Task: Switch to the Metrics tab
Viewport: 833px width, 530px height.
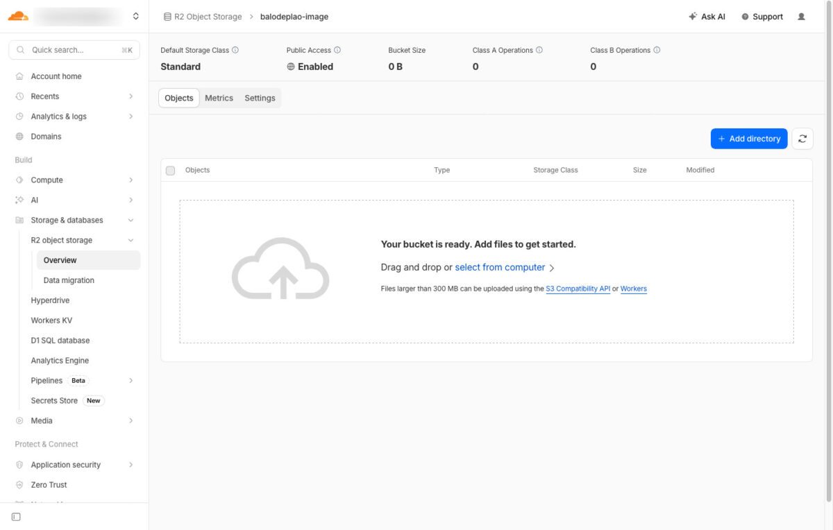Action: 219,99
